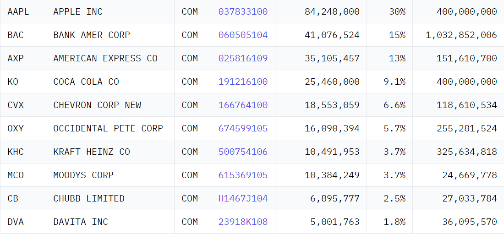The width and height of the screenshot is (504, 234).
Task: Click the CB ticker cell
Action: point(23,198)
